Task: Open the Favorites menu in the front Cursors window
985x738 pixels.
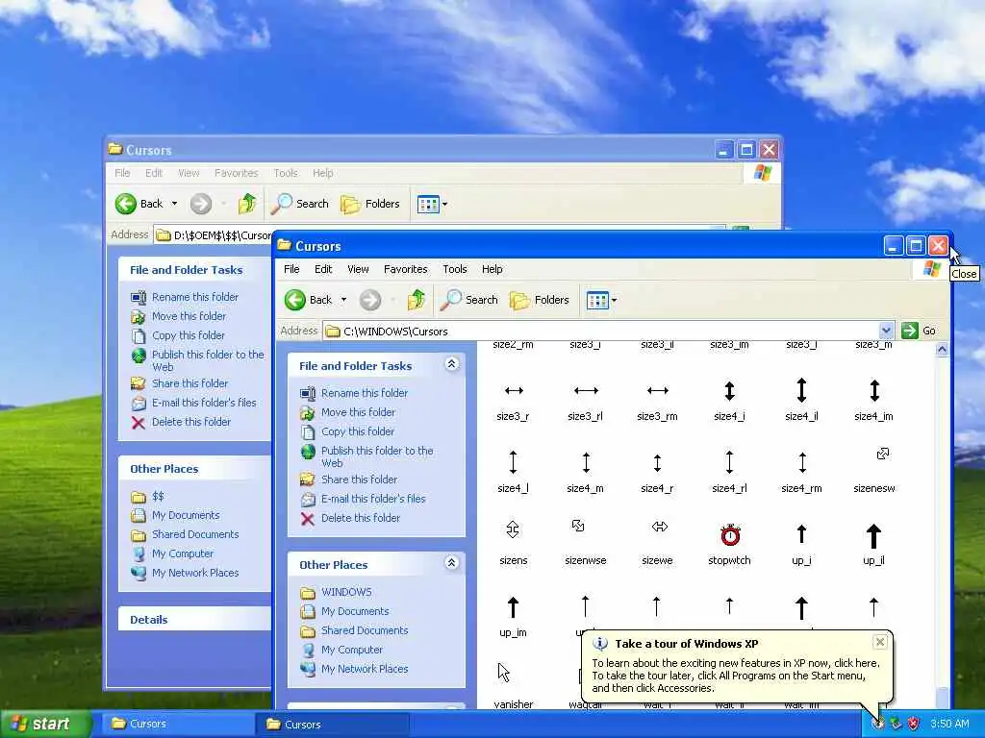Action: (405, 269)
